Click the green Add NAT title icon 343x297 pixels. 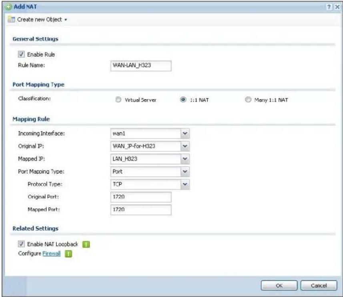point(8,7)
